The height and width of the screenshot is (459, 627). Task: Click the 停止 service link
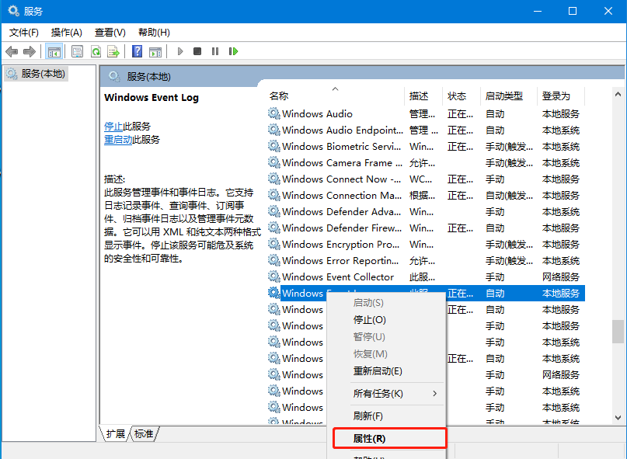113,127
